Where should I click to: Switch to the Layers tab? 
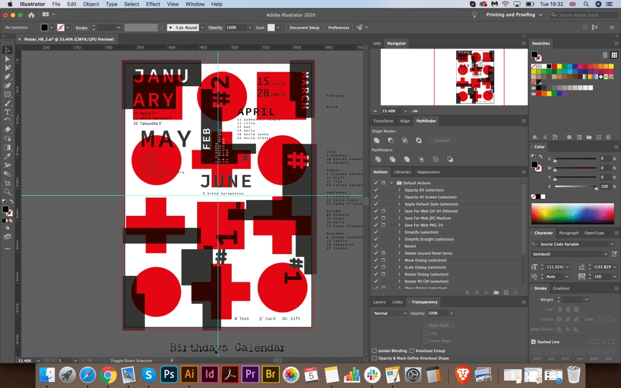[x=379, y=302]
